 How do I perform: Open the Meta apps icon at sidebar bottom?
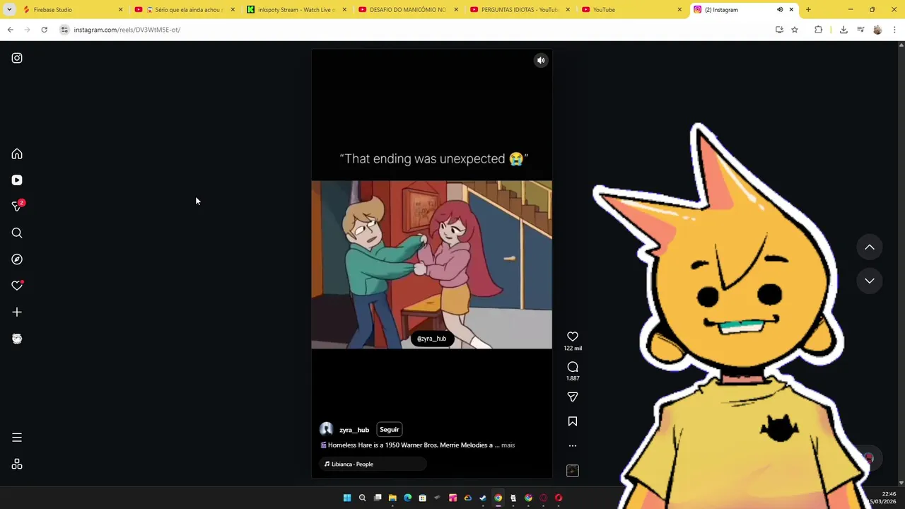tap(17, 464)
